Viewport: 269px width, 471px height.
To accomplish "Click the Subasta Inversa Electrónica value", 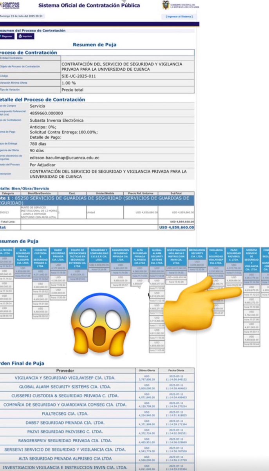I will (57, 120).
